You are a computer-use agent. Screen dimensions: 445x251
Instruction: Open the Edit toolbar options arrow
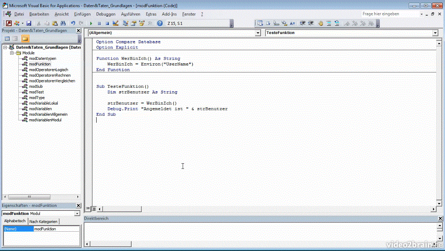[378, 24]
